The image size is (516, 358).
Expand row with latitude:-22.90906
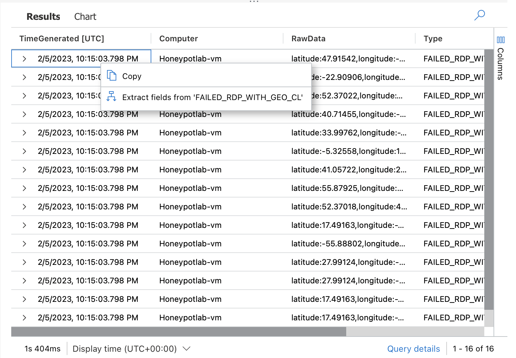(x=24, y=77)
